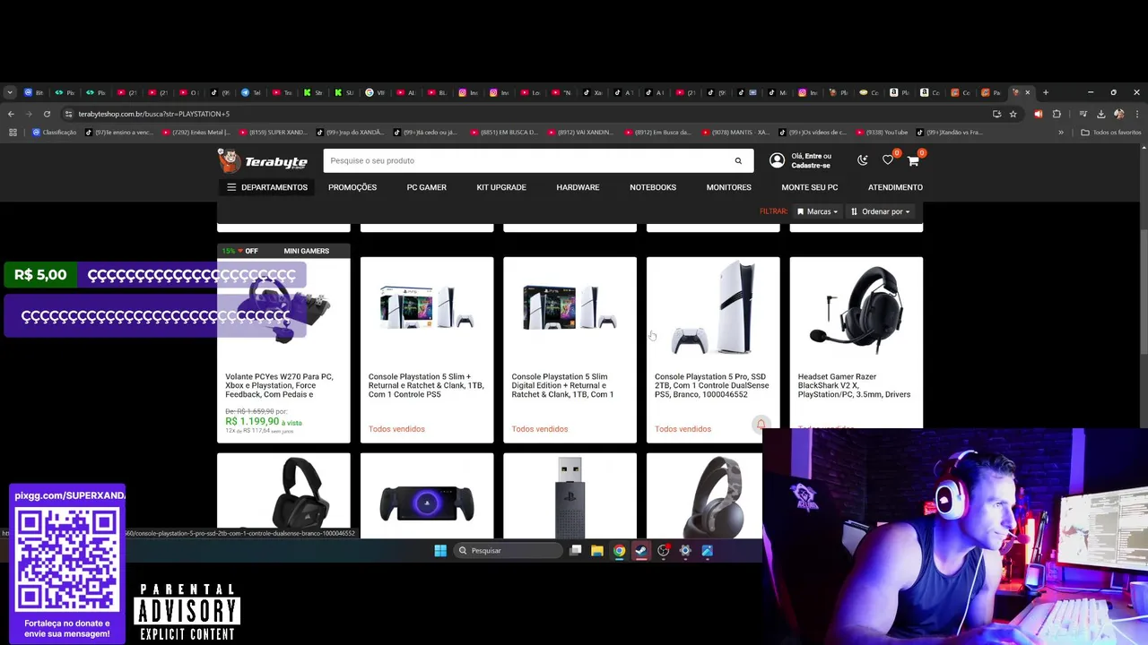The height and width of the screenshot is (645, 1148).
Task: Click the notify bell on PS5 Pro card
Action: pyautogui.click(x=761, y=425)
